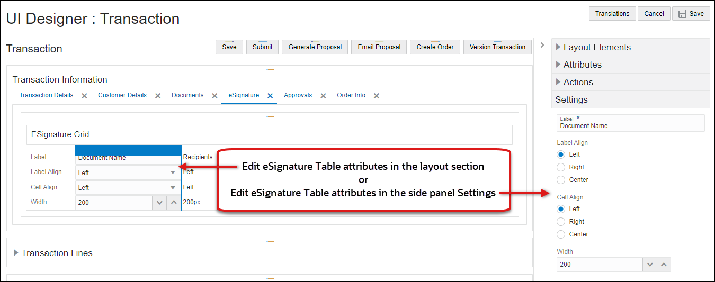Click the Email Proposal button
The image size is (715, 282).
click(x=379, y=47)
